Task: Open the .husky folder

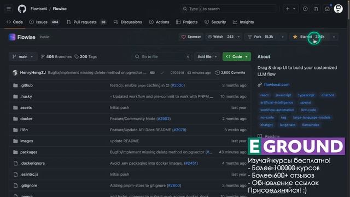Action: coord(26,96)
